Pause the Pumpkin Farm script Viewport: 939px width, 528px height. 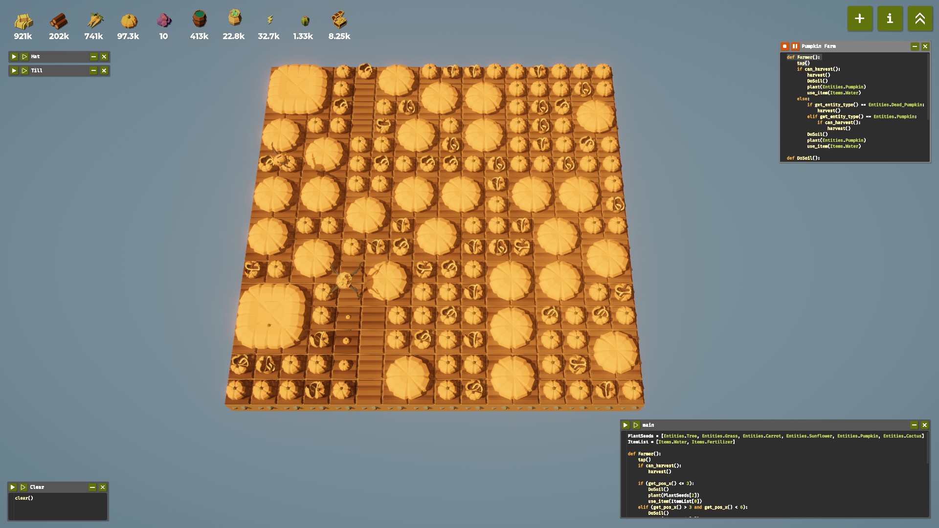click(x=795, y=46)
